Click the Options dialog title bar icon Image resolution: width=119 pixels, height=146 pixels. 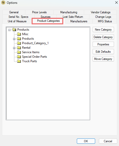tap(3, 3)
